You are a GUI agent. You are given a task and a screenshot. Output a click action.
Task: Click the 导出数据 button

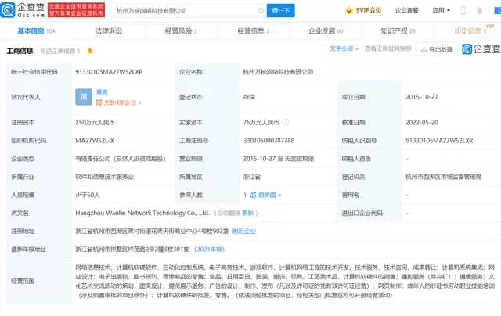(437, 49)
